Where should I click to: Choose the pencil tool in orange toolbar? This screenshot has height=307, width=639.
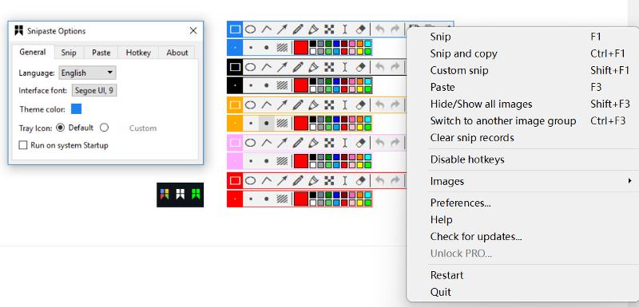pos(298,105)
